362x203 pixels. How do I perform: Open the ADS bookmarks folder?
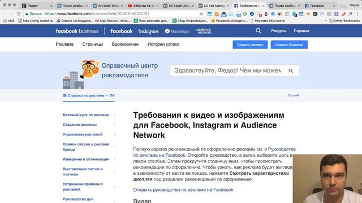click(9, 21)
